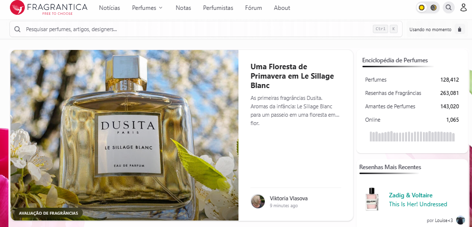Click the online activity bar chart
Viewport: 472px width, 227px height.
[412, 136]
